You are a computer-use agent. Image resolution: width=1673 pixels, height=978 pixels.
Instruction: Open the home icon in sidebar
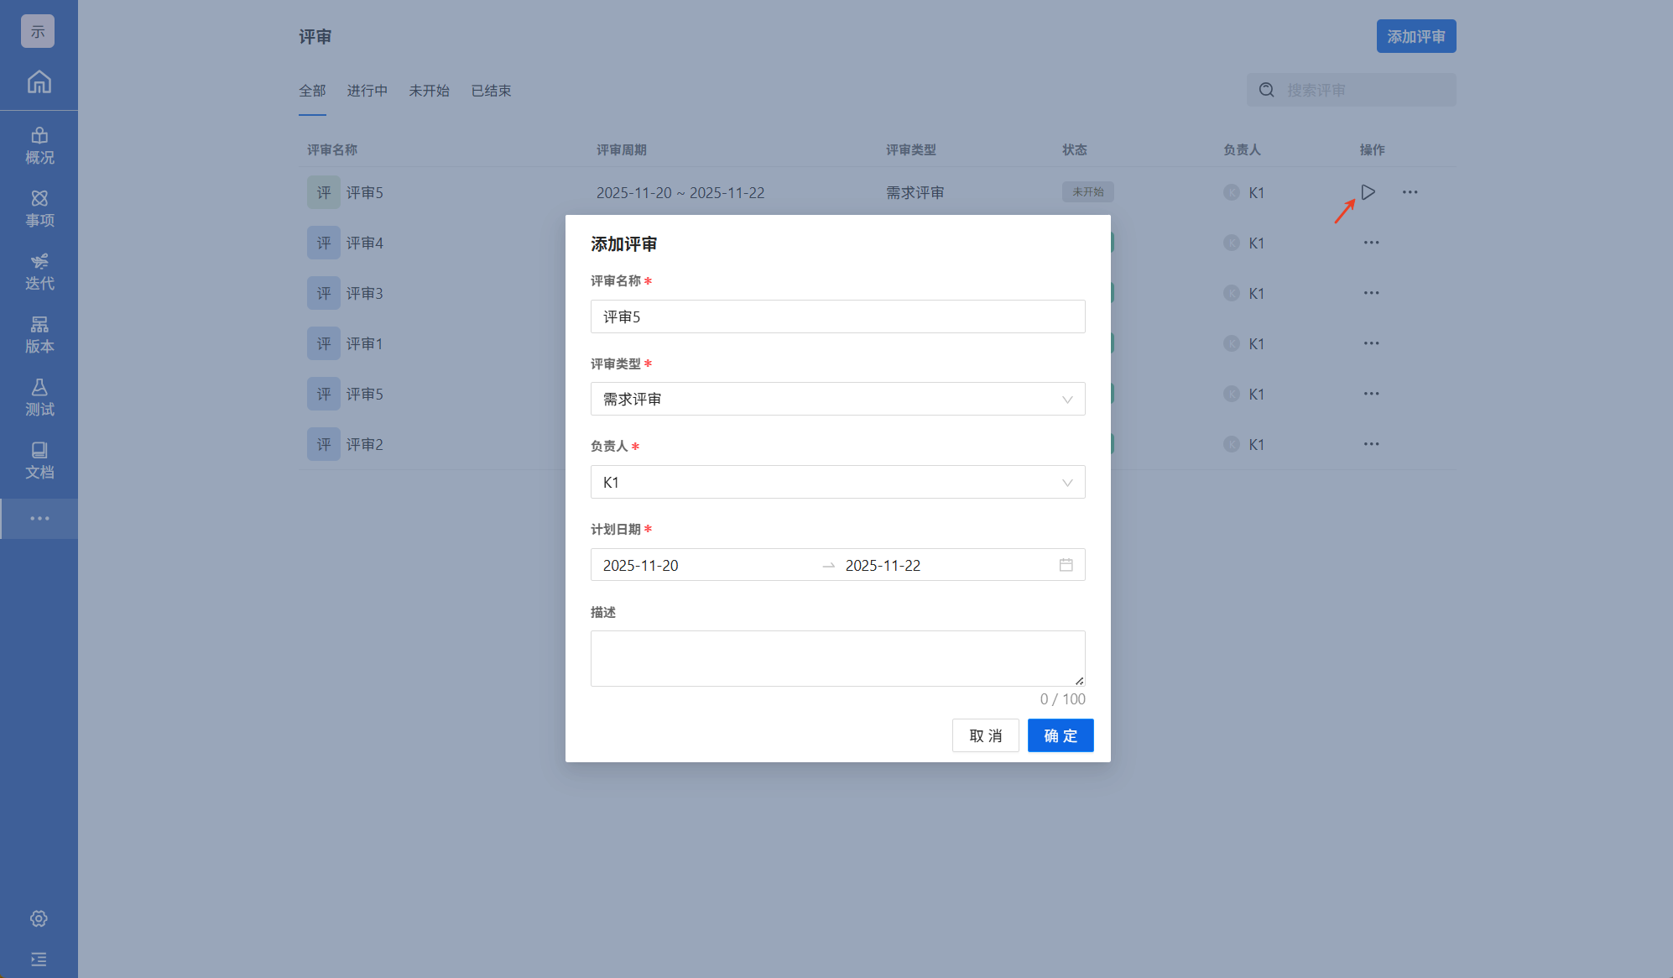point(39,82)
